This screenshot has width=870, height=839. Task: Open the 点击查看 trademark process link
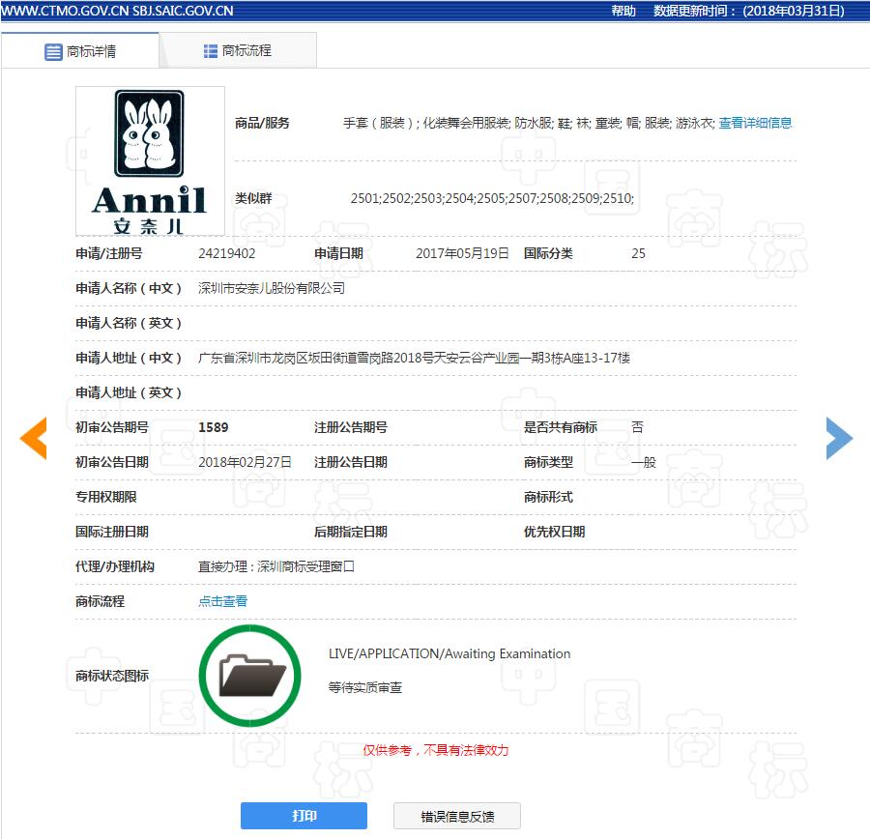pos(222,600)
